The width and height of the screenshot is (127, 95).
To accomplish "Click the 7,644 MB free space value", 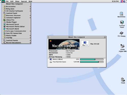I will (x=76, y=62).
